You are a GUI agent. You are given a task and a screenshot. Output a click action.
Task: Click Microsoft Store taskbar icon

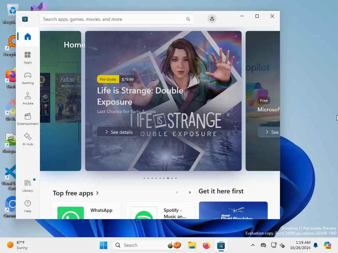pos(221,245)
